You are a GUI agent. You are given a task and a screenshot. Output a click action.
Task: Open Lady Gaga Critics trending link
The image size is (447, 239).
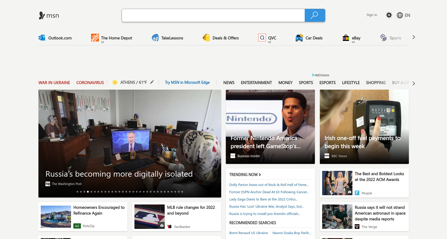(264, 199)
